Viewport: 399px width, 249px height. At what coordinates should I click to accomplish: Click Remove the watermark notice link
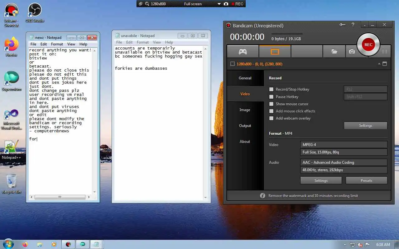313,196
